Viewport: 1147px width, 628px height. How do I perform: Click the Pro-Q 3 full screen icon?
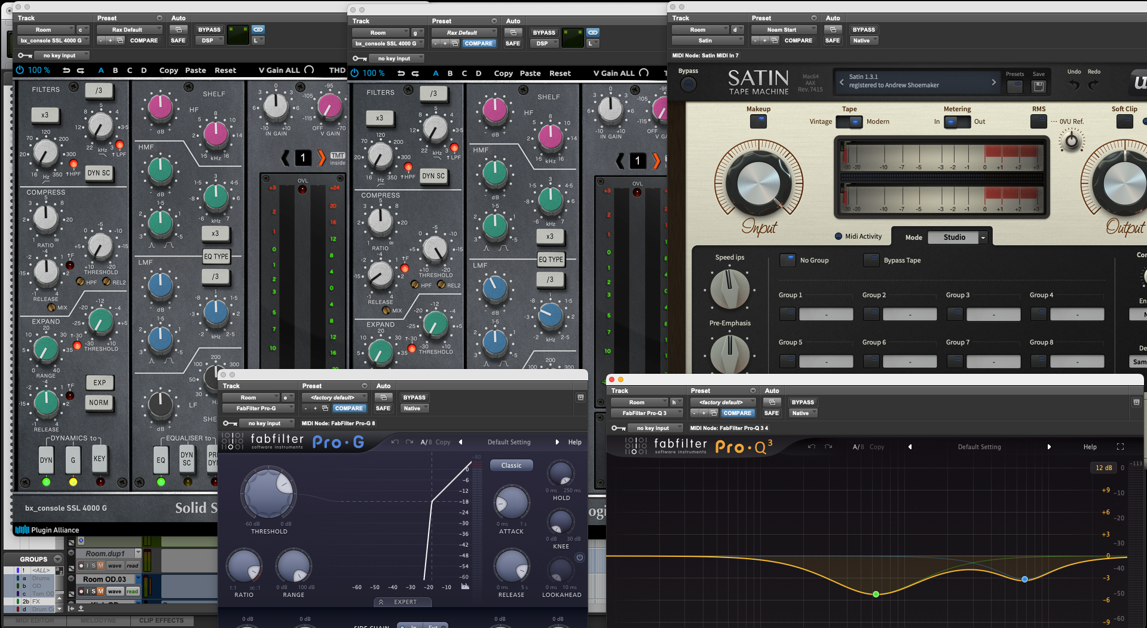(1120, 447)
